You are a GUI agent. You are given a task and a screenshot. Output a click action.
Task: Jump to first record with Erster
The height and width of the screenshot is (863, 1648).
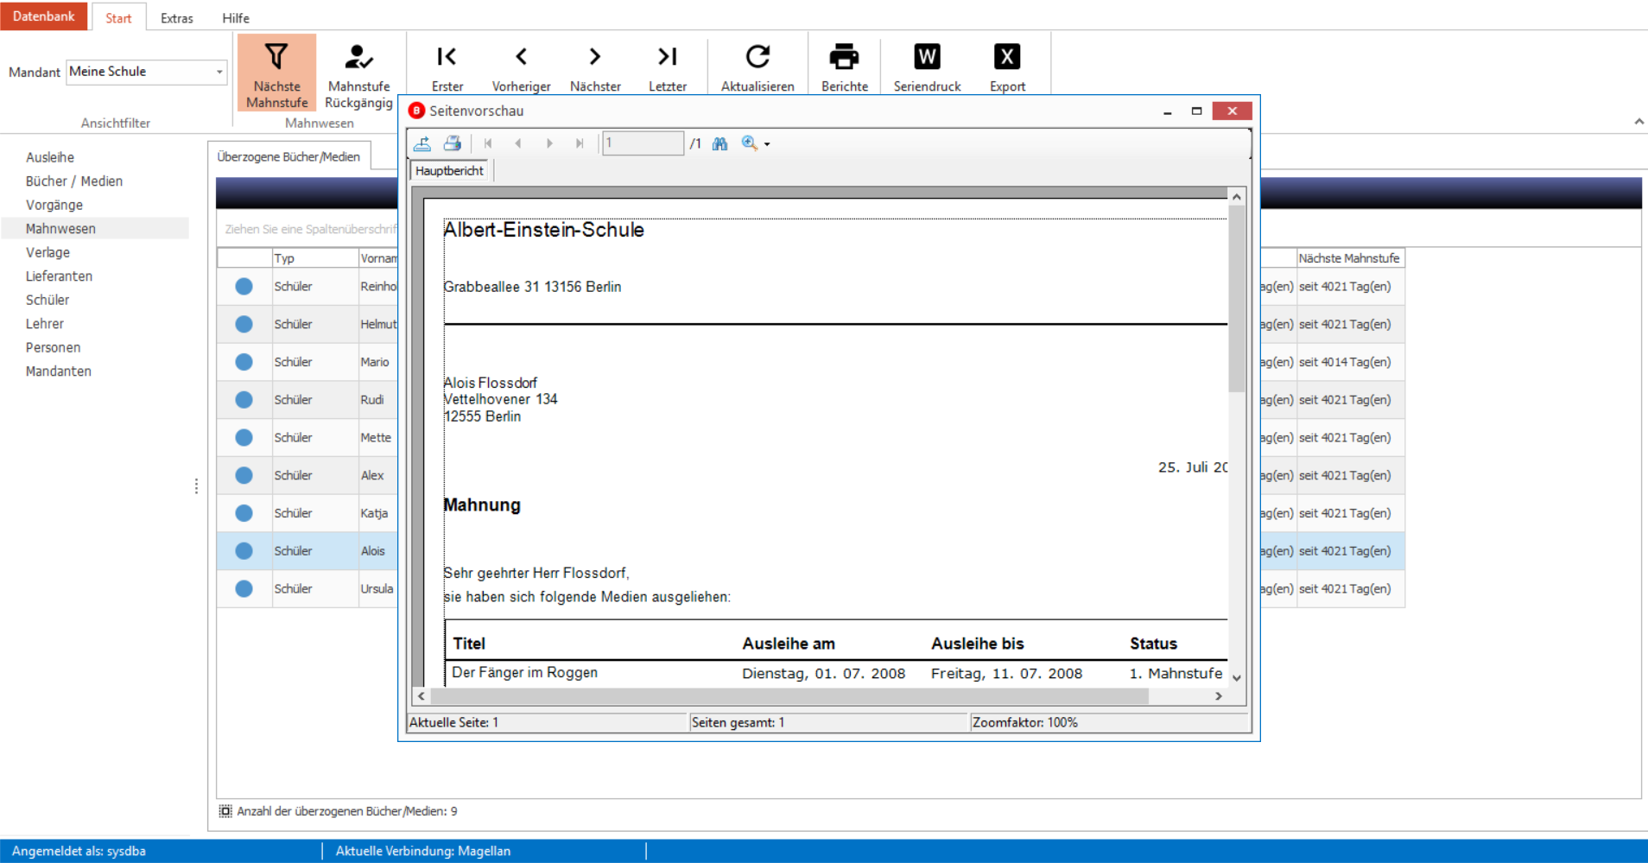(x=447, y=57)
